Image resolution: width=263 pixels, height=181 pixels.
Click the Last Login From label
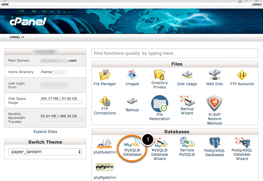(x=16, y=85)
